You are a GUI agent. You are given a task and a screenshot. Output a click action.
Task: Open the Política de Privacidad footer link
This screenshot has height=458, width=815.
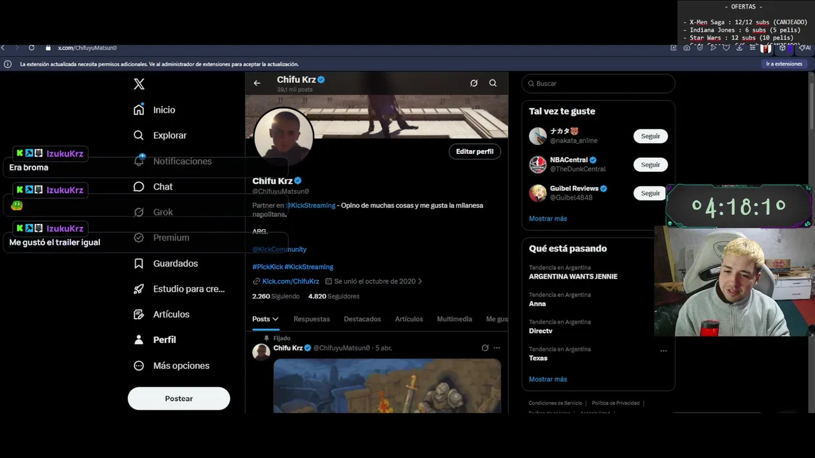coord(615,403)
